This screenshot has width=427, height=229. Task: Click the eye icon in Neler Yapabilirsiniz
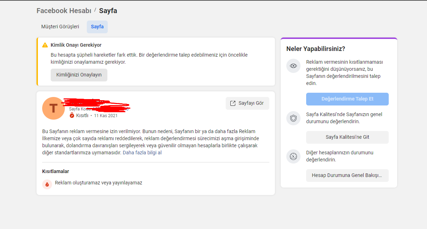tap(293, 66)
